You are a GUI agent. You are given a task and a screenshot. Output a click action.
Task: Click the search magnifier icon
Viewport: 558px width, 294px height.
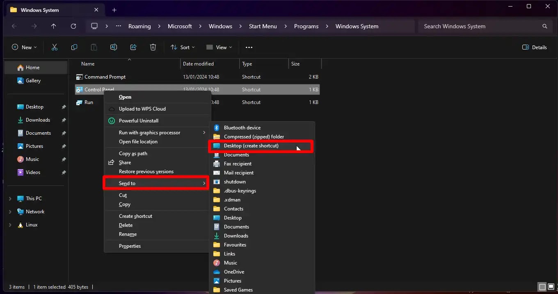(x=545, y=26)
